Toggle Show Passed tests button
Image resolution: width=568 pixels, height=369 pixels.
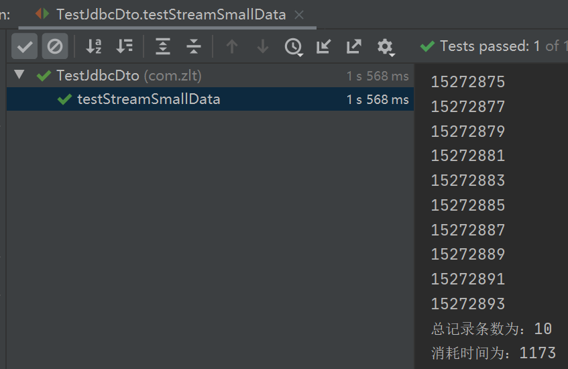point(24,46)
